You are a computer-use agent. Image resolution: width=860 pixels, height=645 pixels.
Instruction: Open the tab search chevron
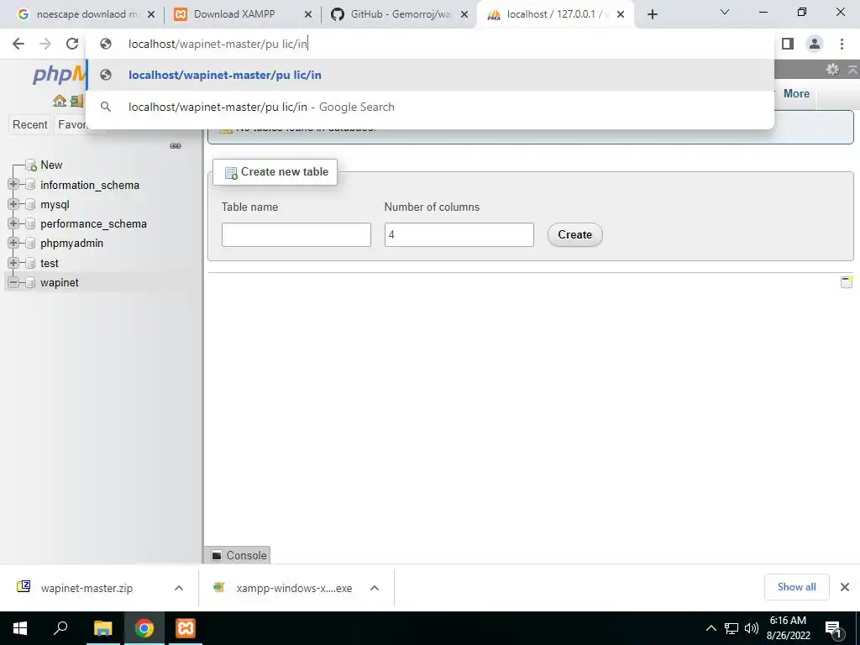tap(725, 12)
